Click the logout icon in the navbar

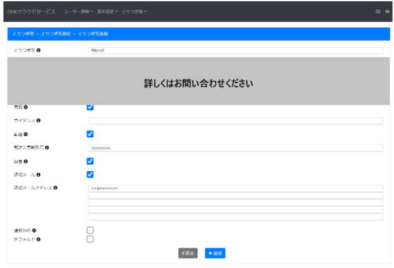point(387,11)
